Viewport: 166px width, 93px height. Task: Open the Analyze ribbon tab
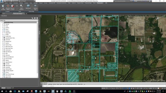pyautogui.click(x=26, y=3)
